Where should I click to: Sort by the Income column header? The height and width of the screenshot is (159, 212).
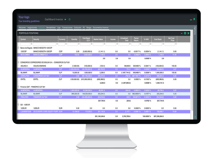112,39
